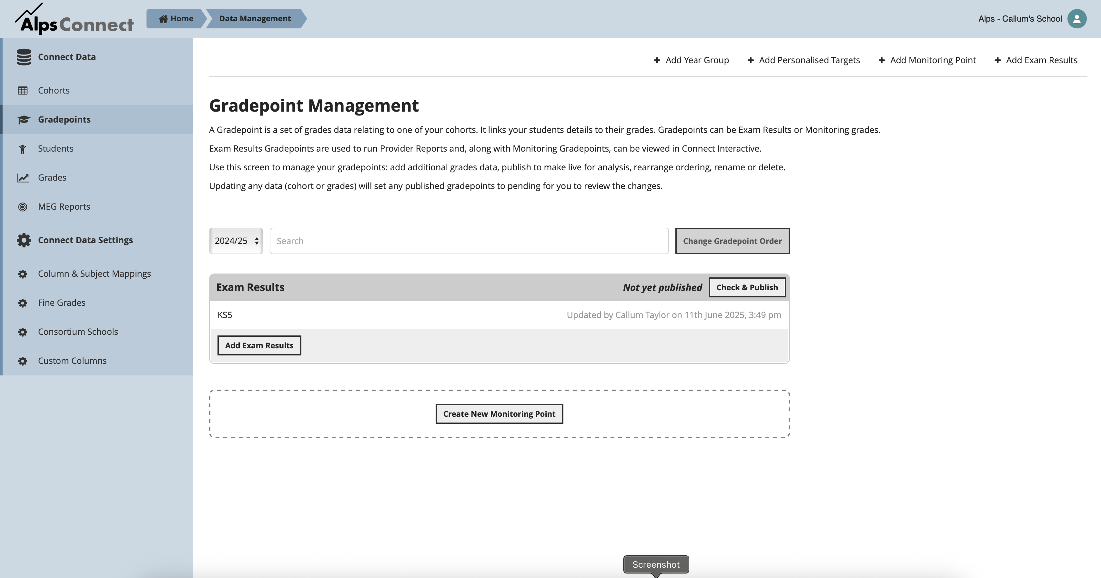Go to Home breadcrumb
The image size is (1101, 578).
[176, 19]
